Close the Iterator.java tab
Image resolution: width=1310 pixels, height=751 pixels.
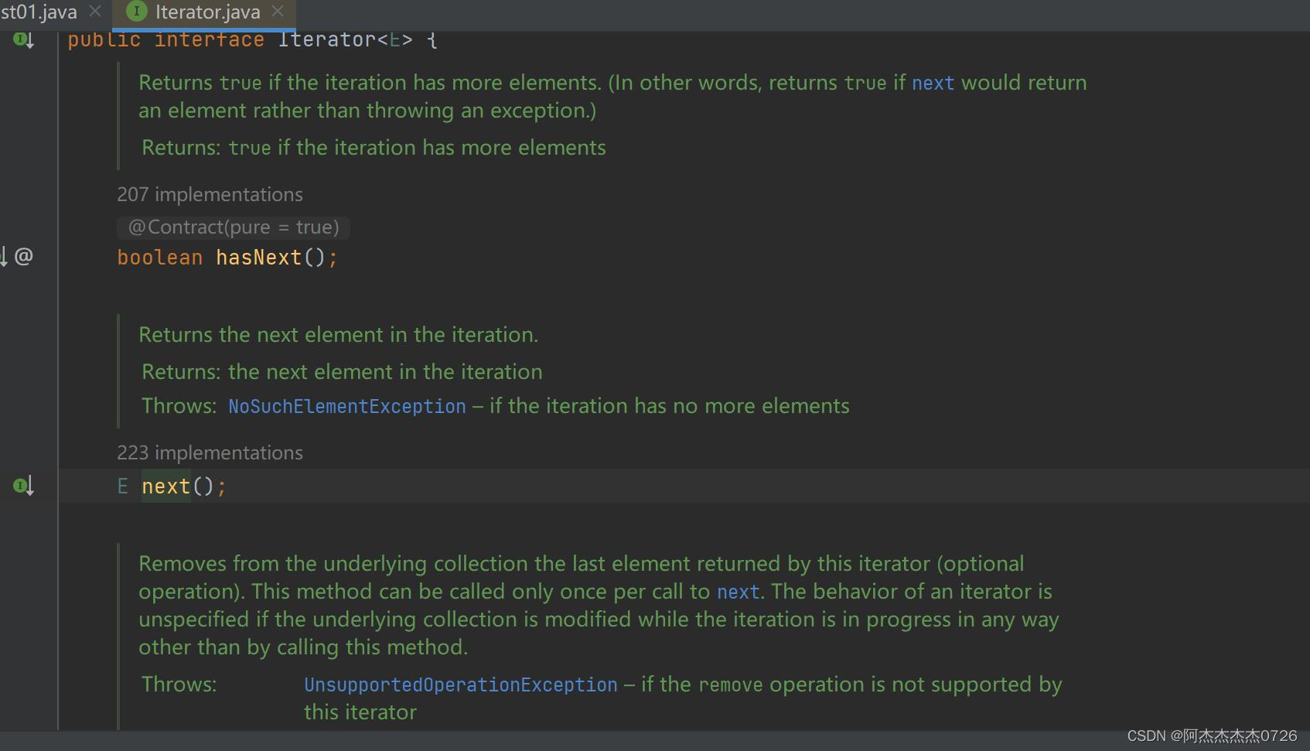[x=278, y=12]
